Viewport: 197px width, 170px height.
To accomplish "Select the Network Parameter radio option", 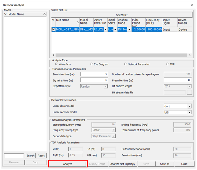I will [x=125, y=64].
